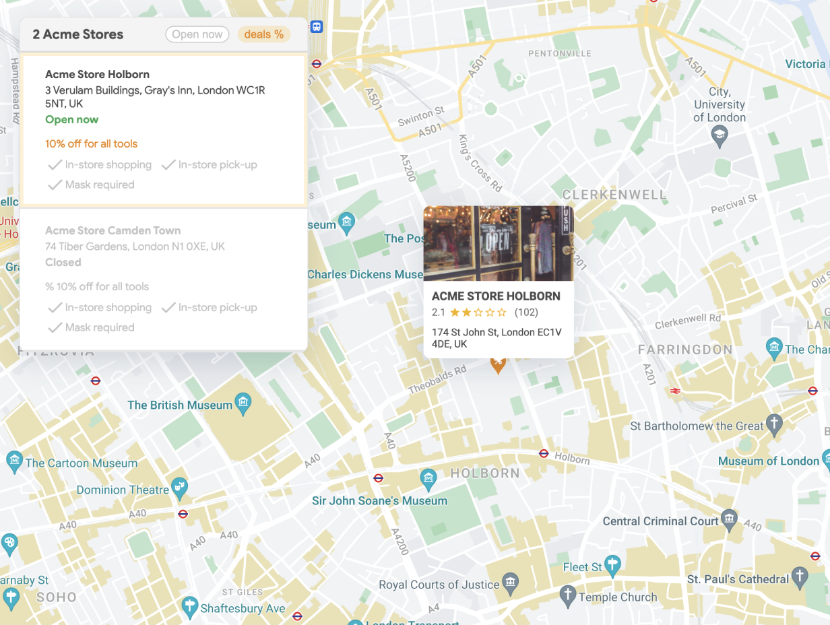
Task: Select the Underground icon below the bus icon
Action: click(317, 64)
